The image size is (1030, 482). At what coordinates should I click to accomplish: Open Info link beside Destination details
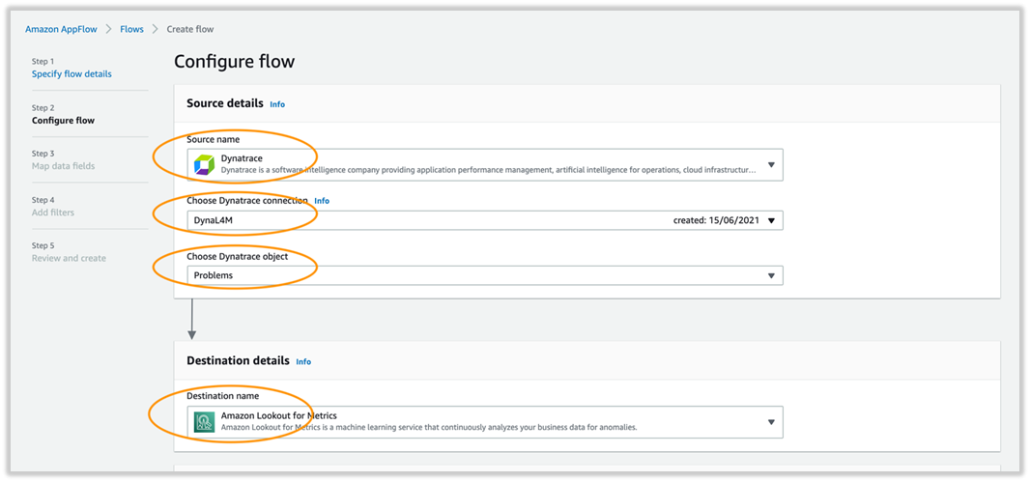coord(303,362)
